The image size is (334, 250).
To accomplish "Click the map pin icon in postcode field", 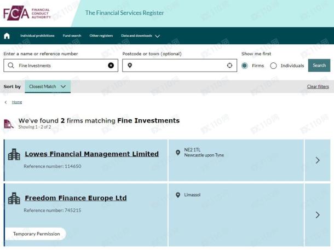I will click(x=130, y=65).
